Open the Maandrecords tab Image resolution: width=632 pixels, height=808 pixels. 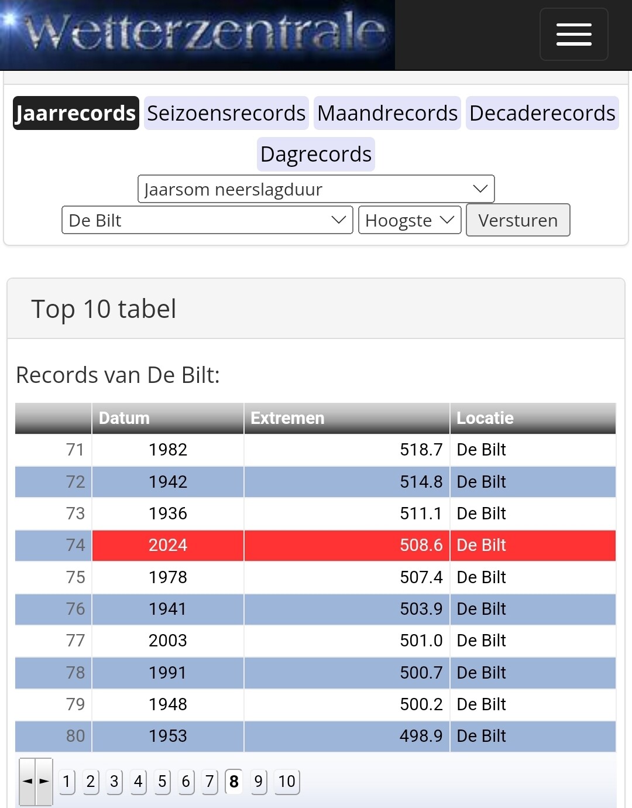(x=387, y=113)
